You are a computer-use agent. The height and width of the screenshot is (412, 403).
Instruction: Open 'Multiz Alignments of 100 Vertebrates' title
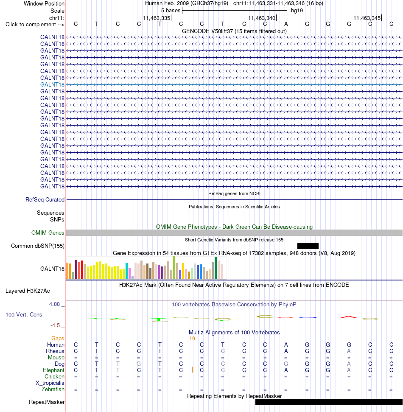coord(234,333)
